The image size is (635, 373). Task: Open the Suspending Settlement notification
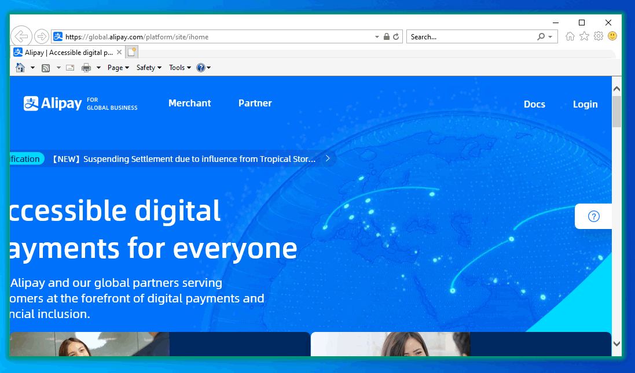coord(184,159)
